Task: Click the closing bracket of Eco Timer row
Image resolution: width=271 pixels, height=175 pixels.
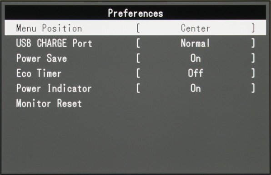Action: 253,73
